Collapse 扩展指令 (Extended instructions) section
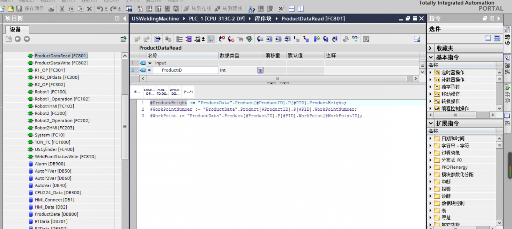The width and height of the screenshot is (512, 229). (431, 123)
